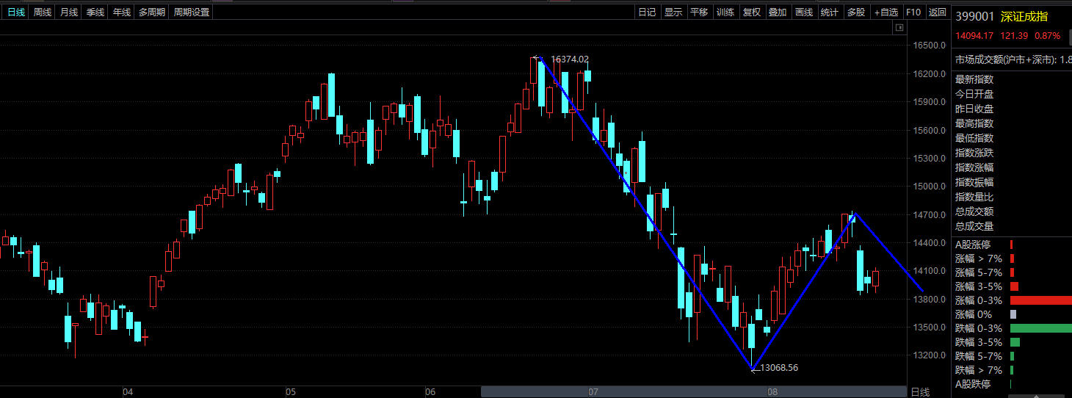This screenshot has width=1072, height=398.
Task: Switch to the 周线 weekly period tab
Action: pyautogui.click(x=43, y=12)
